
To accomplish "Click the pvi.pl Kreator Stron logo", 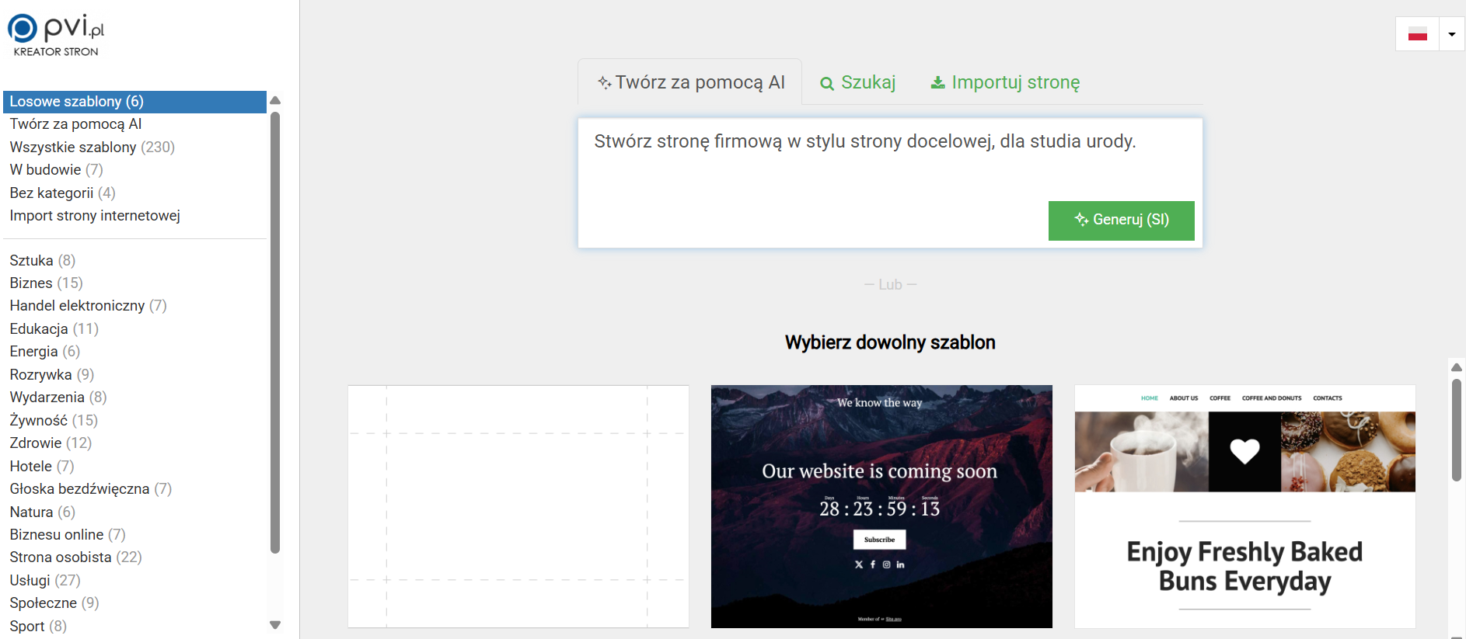I will point(56,35).
